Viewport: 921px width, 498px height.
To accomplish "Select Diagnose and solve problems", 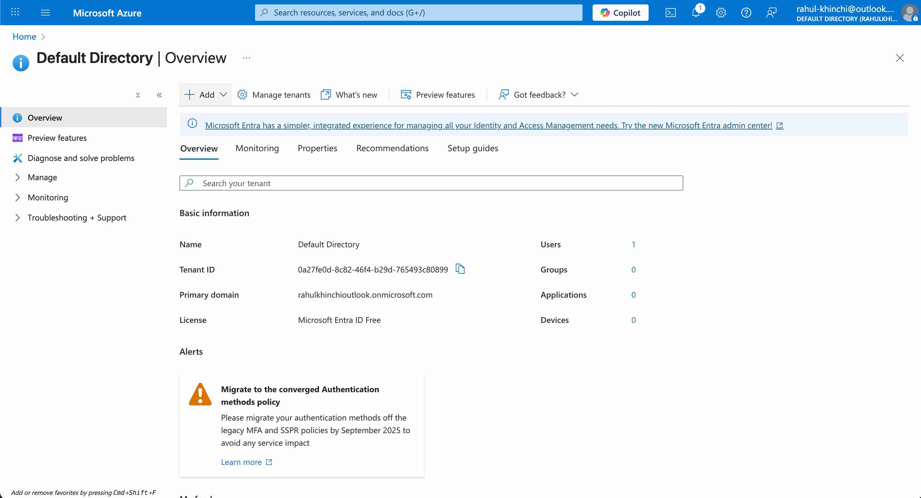I will point(81,158).
